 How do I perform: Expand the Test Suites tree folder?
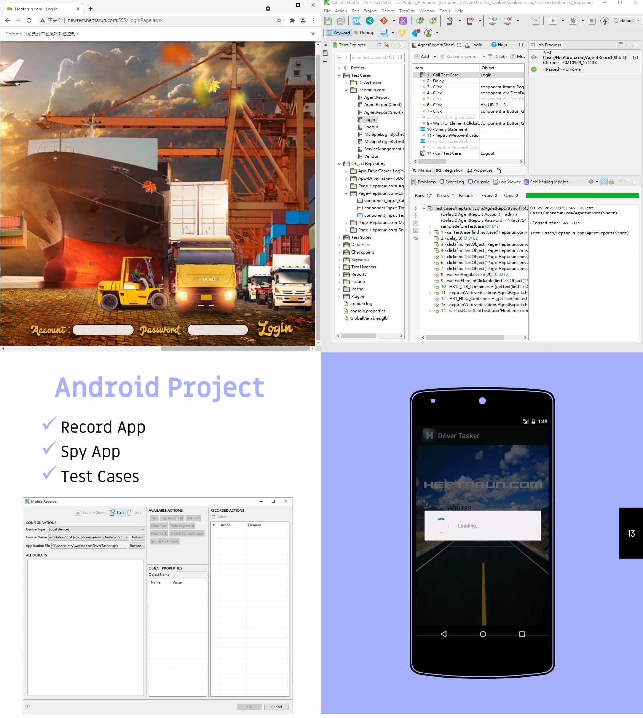(x=339, y=237)
